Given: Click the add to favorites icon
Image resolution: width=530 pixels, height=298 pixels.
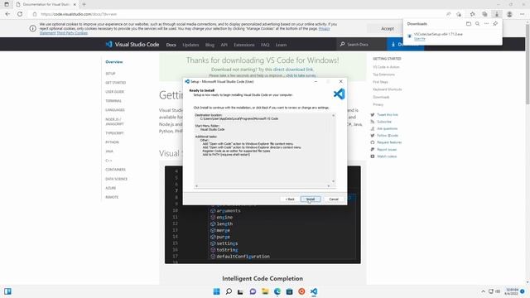Looking at the screenshot, I should [x=459, y=14].
